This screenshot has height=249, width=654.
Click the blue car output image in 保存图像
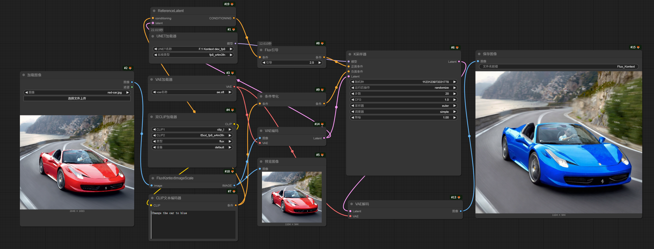pos(558,142)
